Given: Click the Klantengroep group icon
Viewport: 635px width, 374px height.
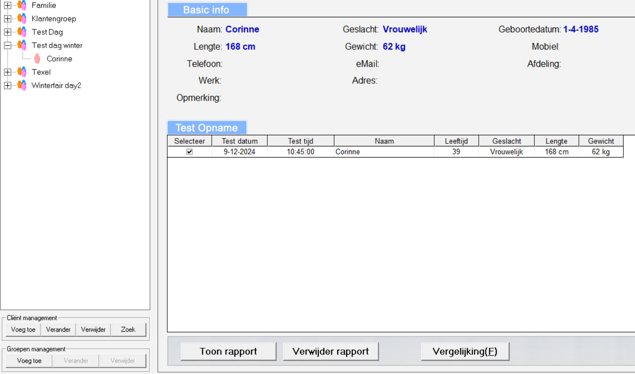Looking at the screenshot, I should click(x=22, y=19).
